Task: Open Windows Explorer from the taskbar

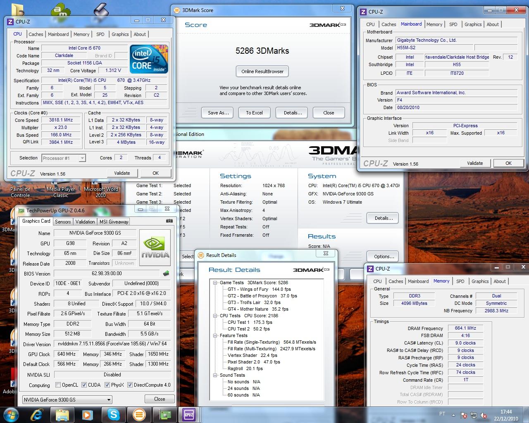Action: coord(62,414)
